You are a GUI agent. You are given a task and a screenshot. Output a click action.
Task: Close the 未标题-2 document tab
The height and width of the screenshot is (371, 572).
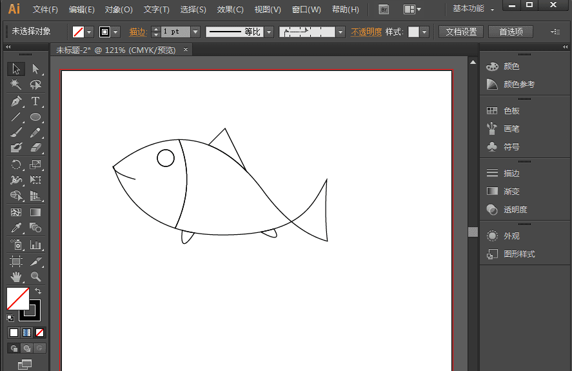tap(186, 50)
